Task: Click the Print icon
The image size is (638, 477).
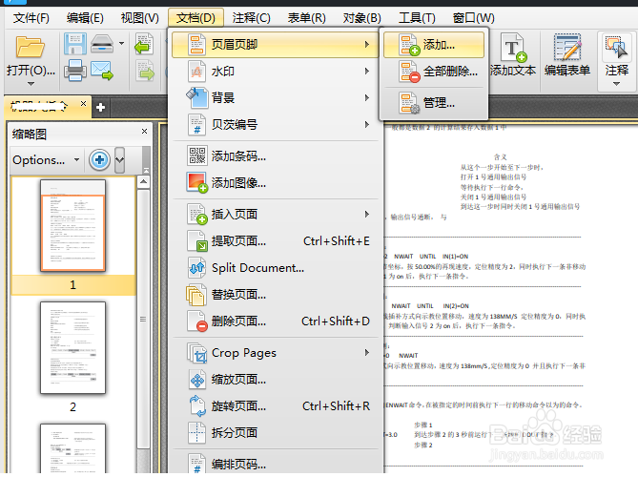Action: point(75,71)
